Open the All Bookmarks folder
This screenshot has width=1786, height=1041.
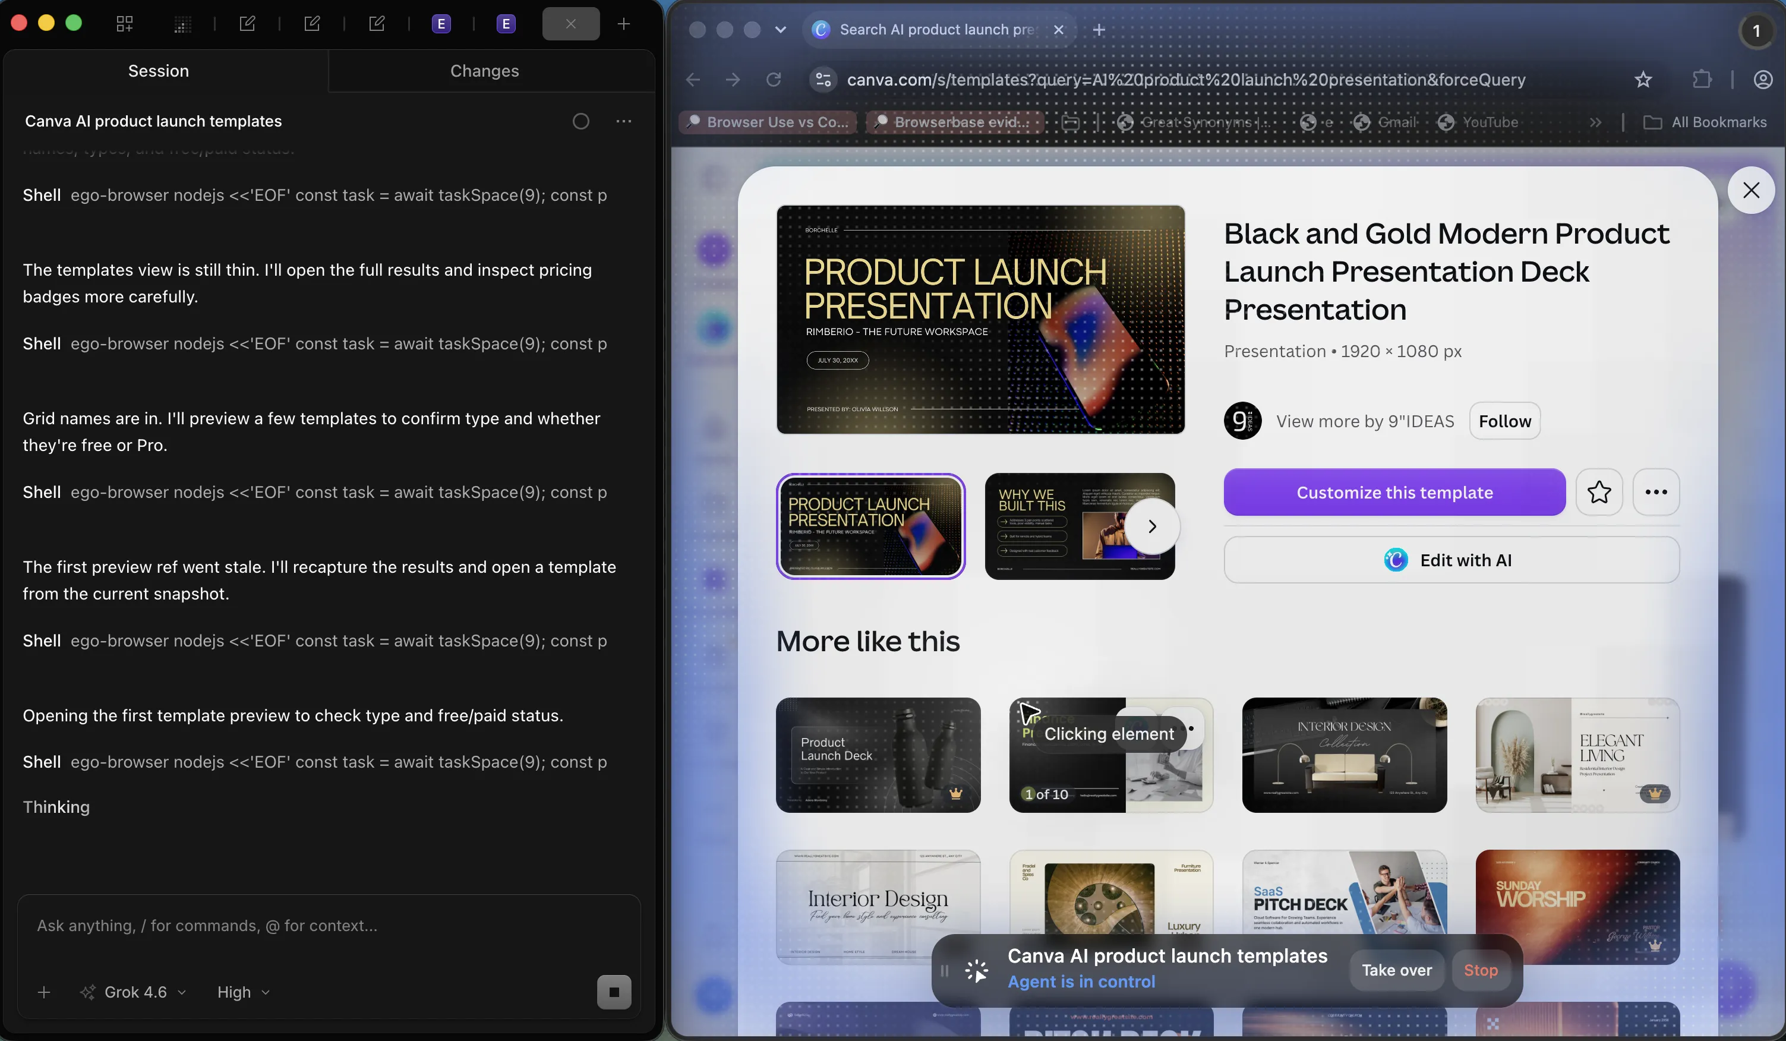pyautogui.click(x=1705, y=122)
